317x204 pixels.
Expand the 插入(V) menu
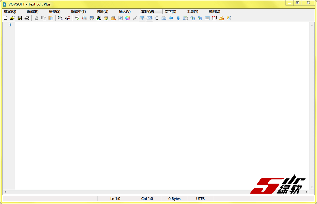point(125,12)
